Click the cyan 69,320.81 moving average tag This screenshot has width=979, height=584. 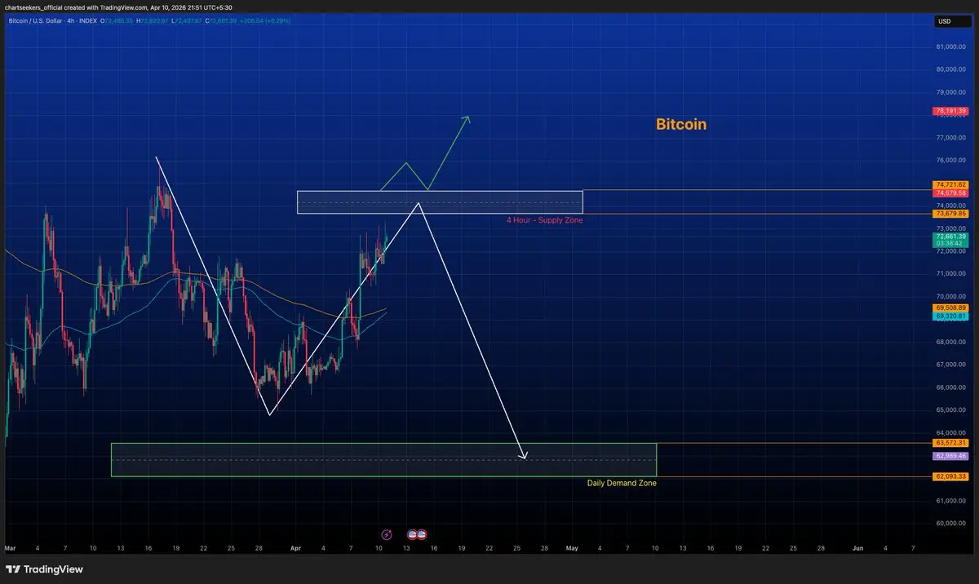click(950, 316)
